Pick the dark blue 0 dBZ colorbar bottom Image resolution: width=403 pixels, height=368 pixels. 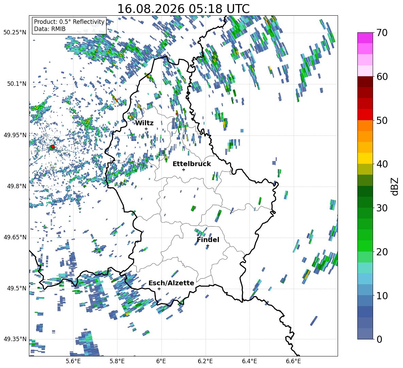tap(365, 334)
